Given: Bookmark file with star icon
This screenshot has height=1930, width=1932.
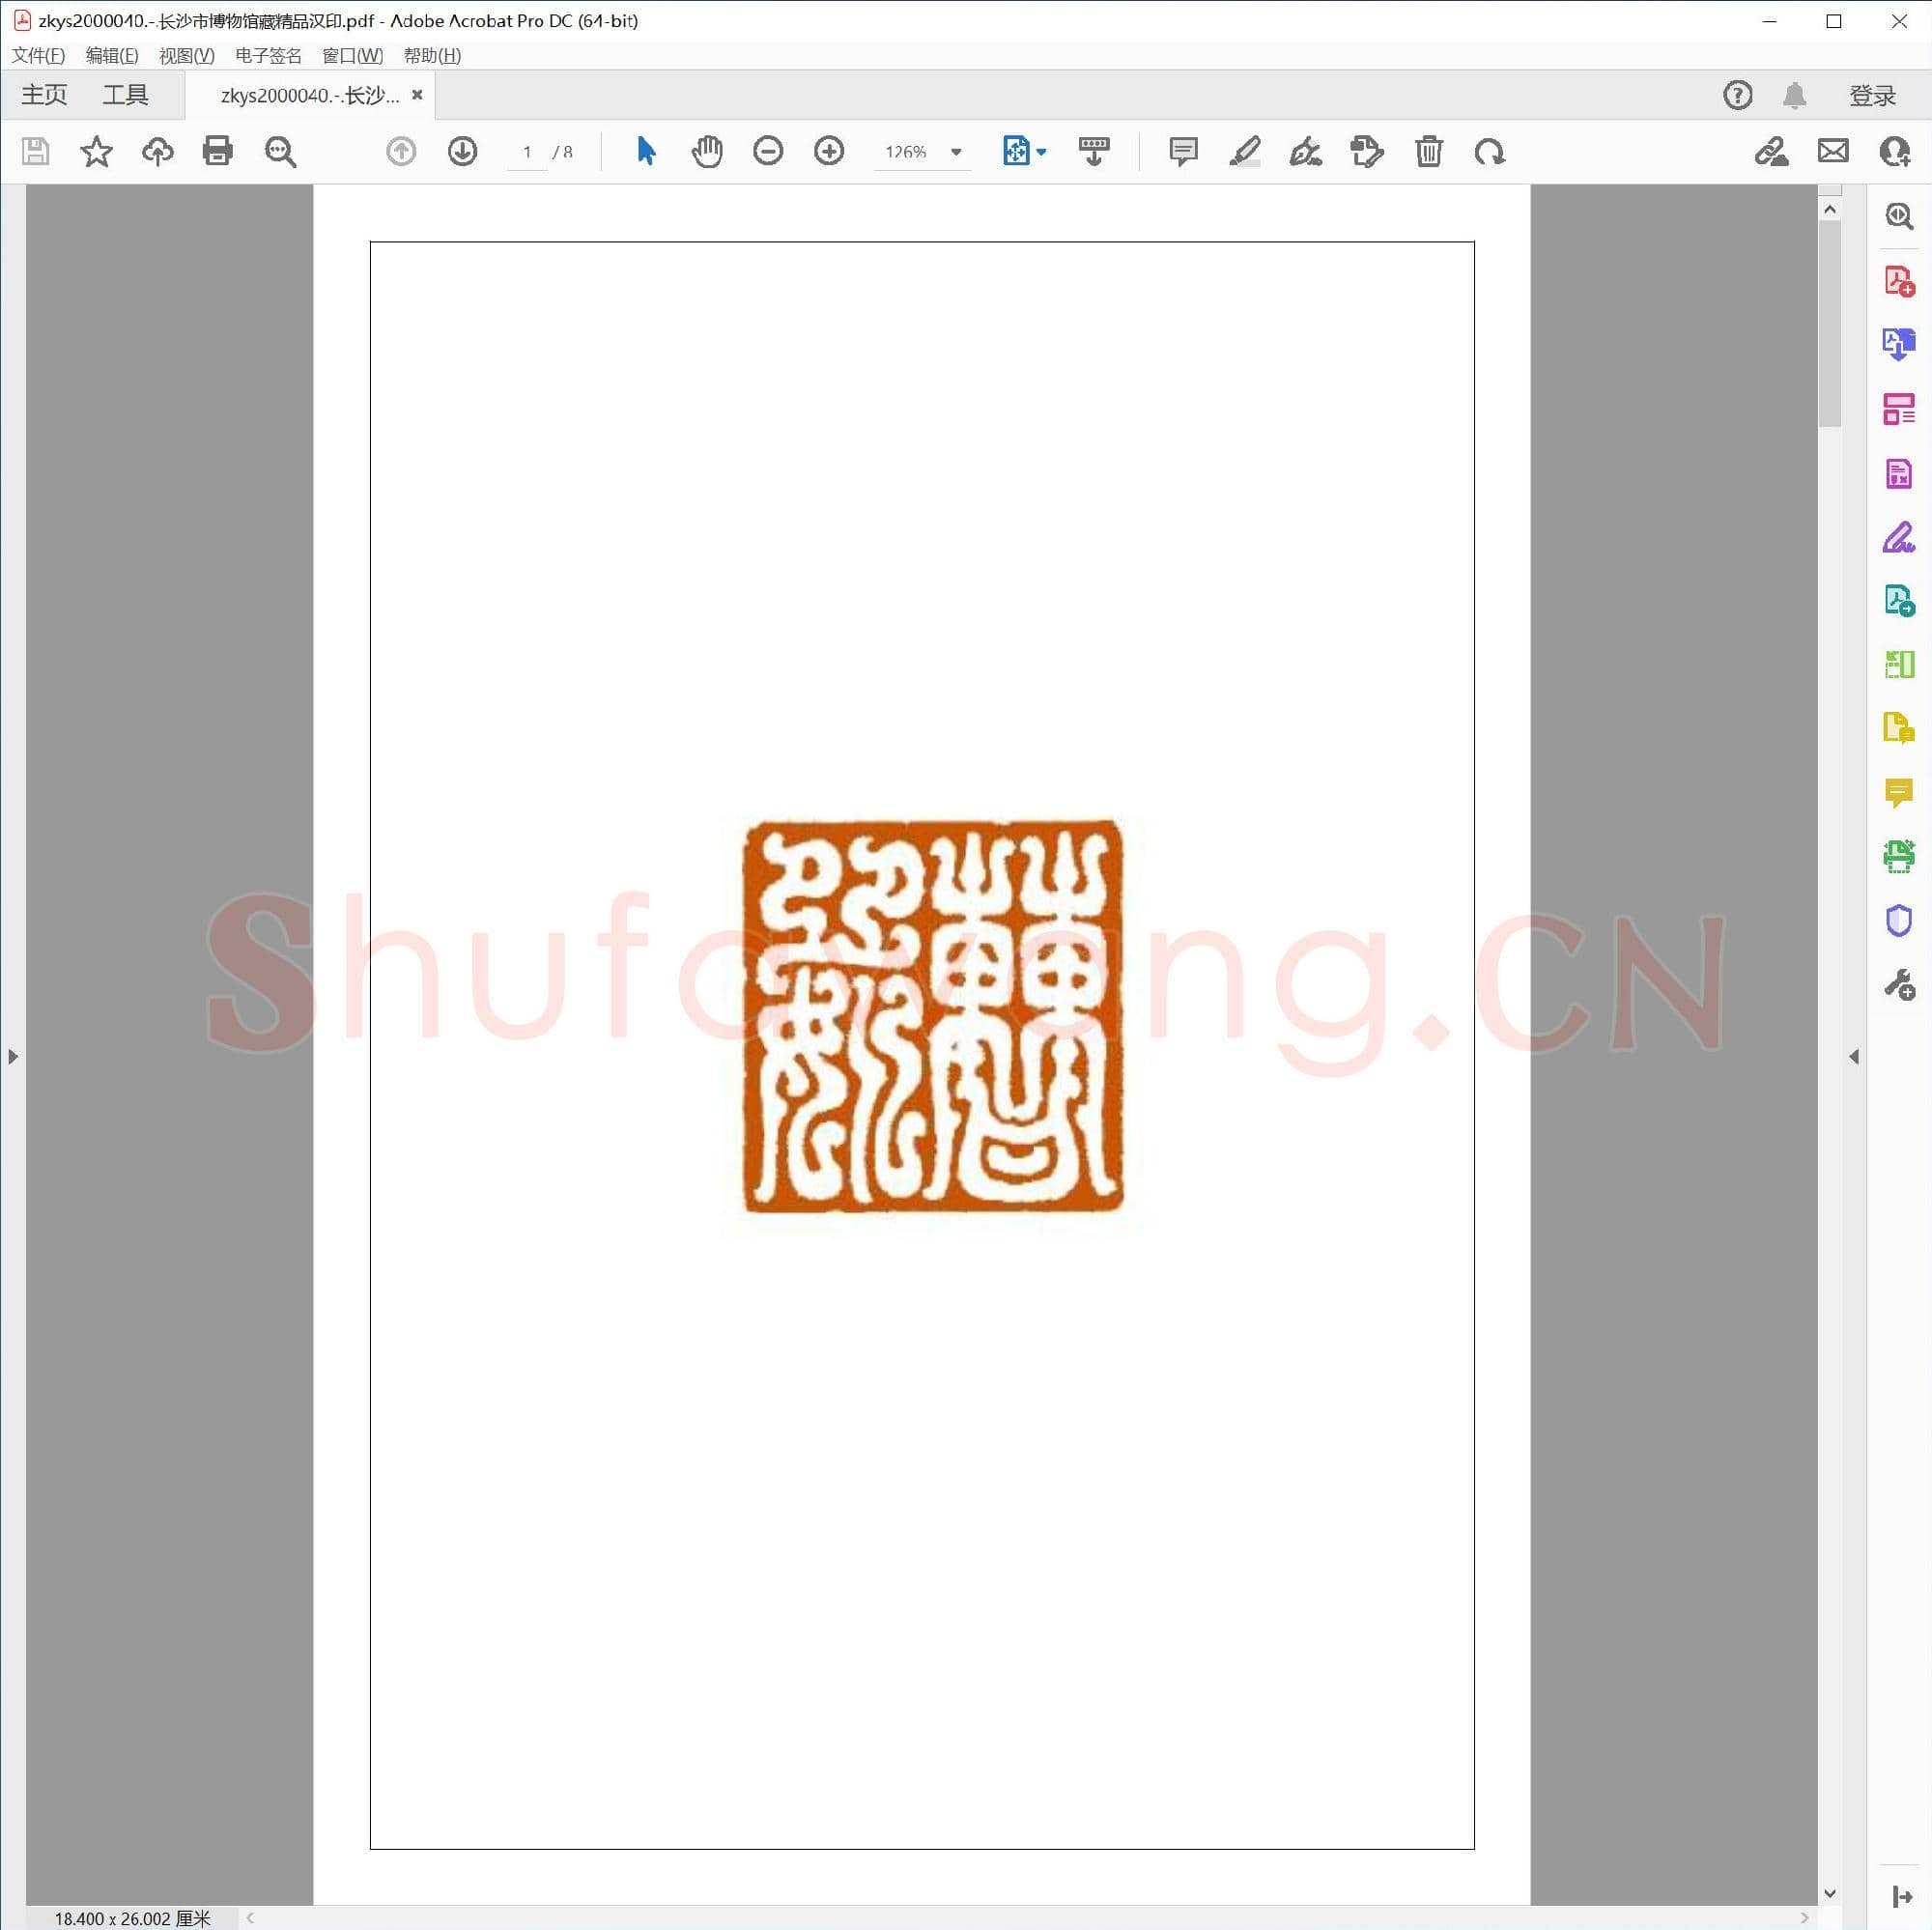Looking at the screenshot, I should [x=96, y=151].
